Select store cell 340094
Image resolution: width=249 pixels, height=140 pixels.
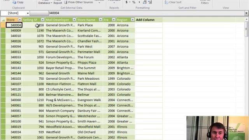point(14,47)
